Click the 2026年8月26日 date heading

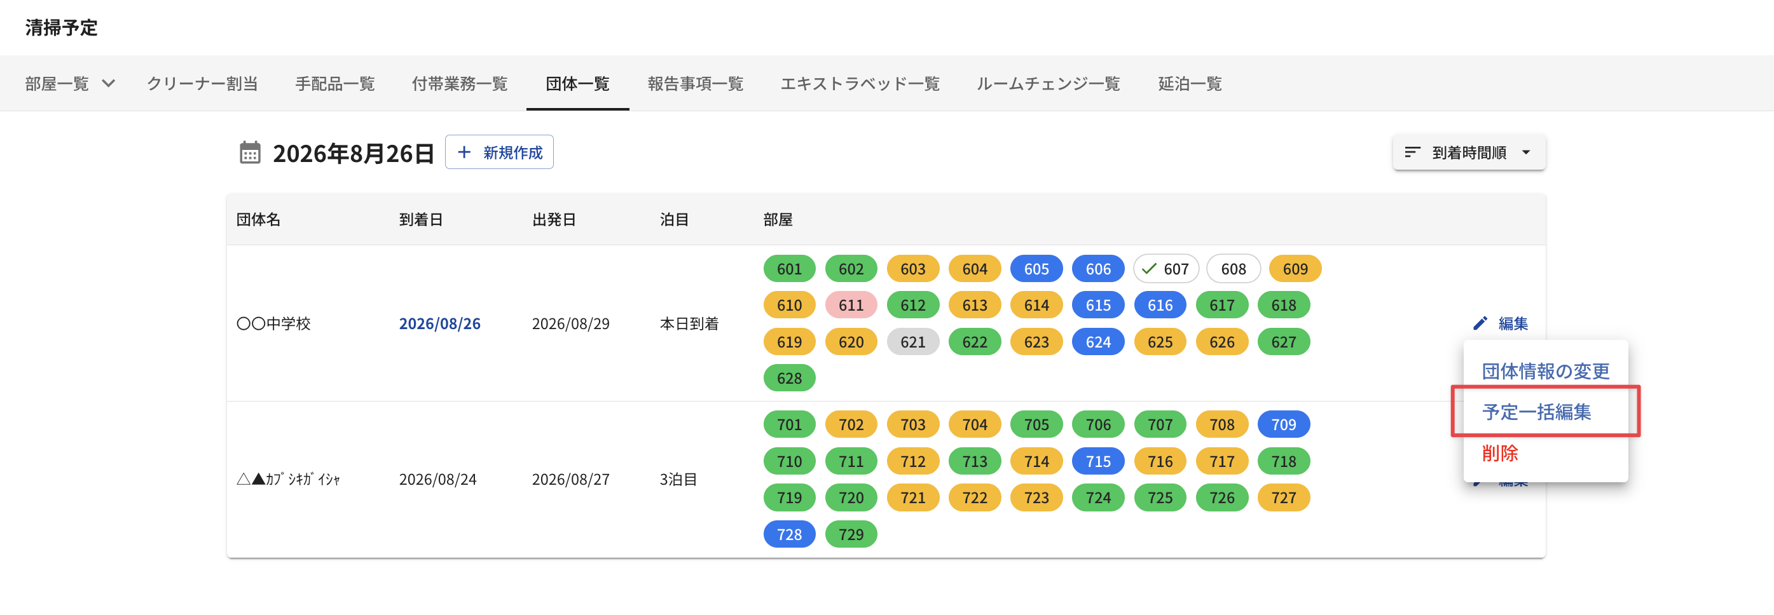354,152
